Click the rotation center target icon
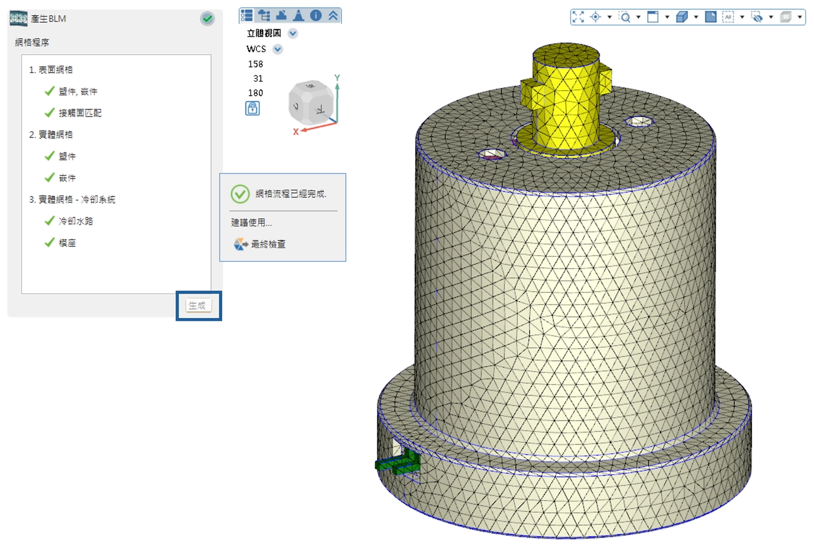This screenshot has width=814, height=547. (x=595, y=17)
